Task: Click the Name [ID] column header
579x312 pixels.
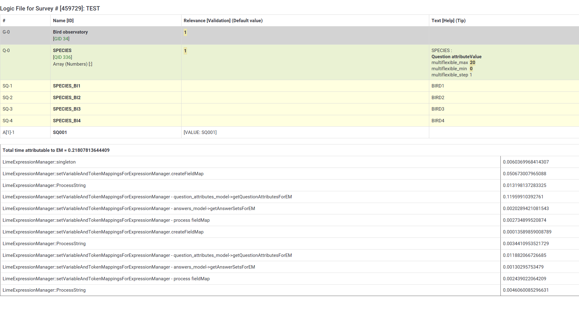Action: [63, 21]
